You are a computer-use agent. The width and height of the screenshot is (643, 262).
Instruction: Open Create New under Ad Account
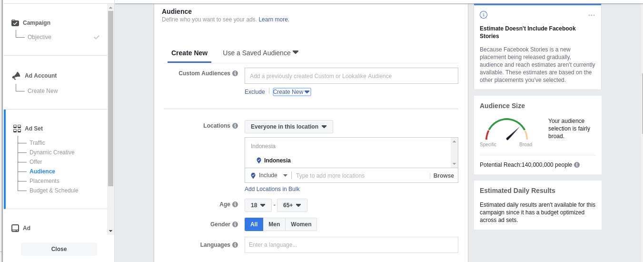click(43, 91)
